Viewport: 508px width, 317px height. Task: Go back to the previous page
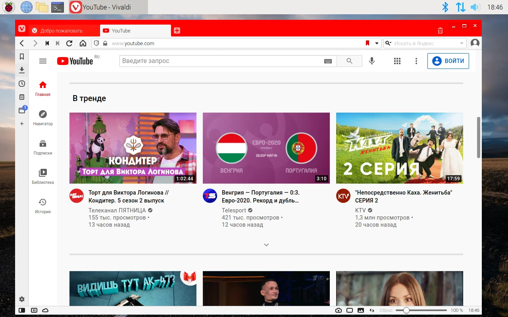22,43
